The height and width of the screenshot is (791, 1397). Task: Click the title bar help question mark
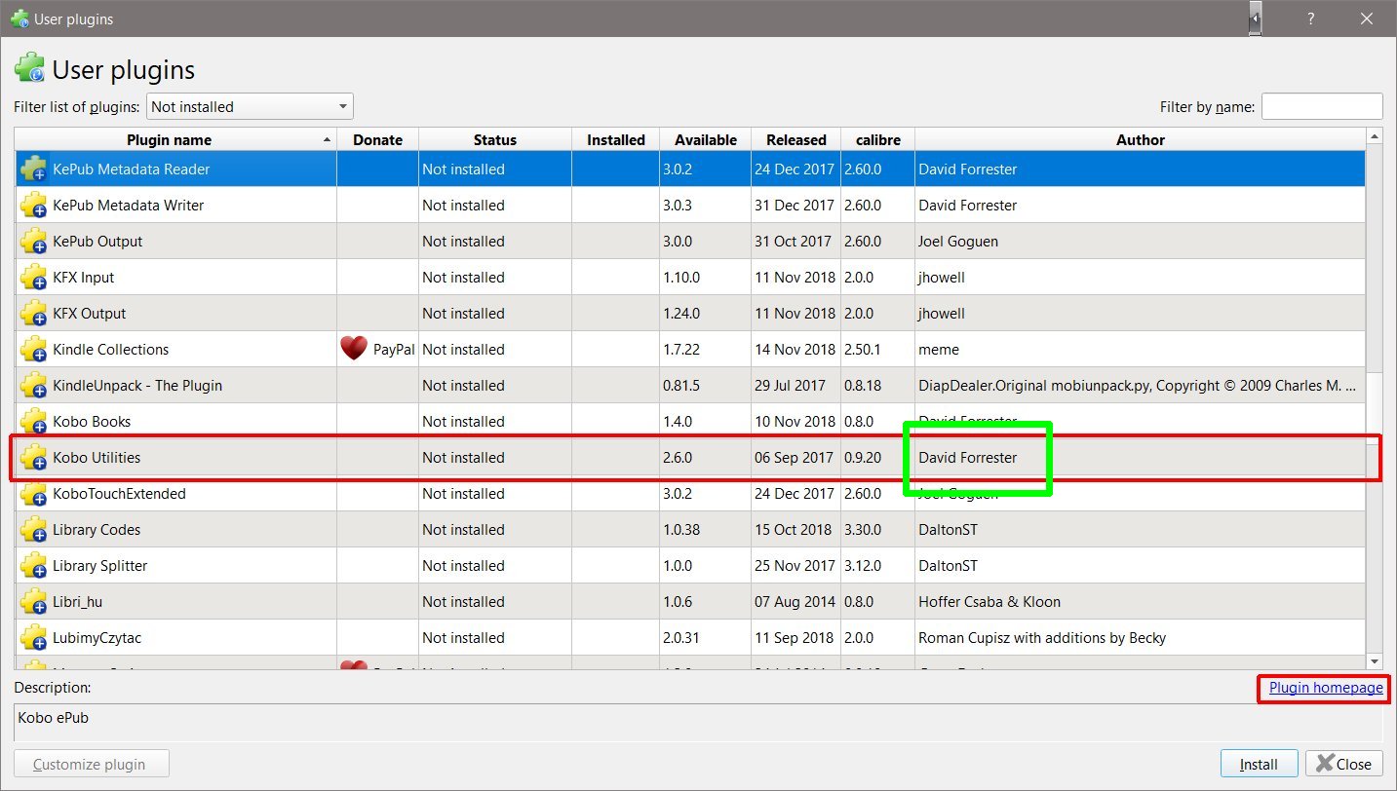click(1311, 19)
